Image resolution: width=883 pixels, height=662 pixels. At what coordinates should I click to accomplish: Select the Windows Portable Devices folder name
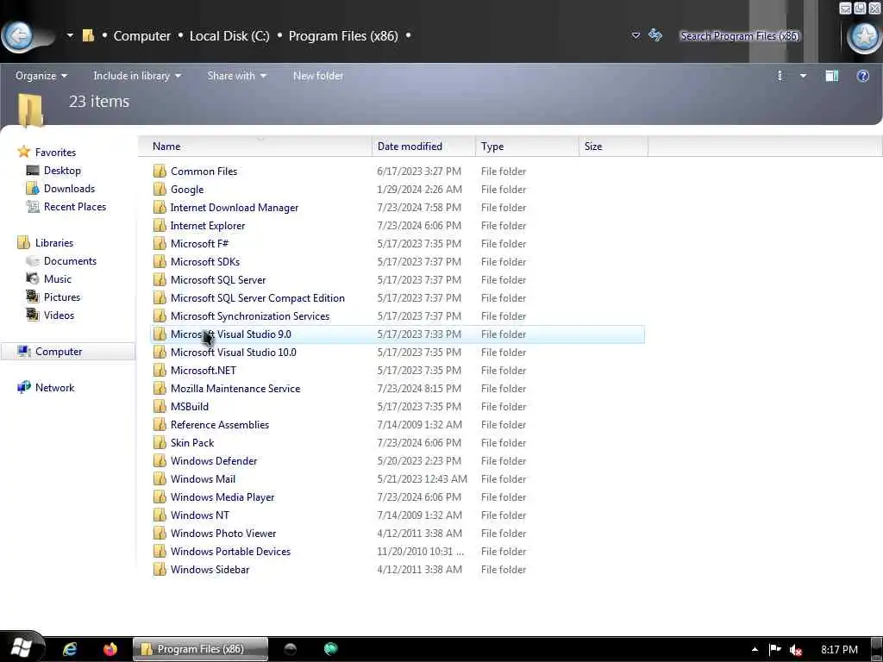[x=230, y=551]
